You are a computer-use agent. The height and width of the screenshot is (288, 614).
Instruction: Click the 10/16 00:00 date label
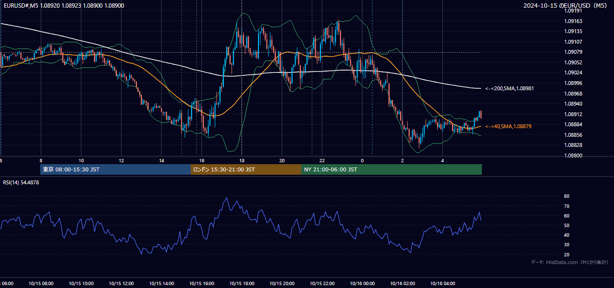tap(362, 284)
